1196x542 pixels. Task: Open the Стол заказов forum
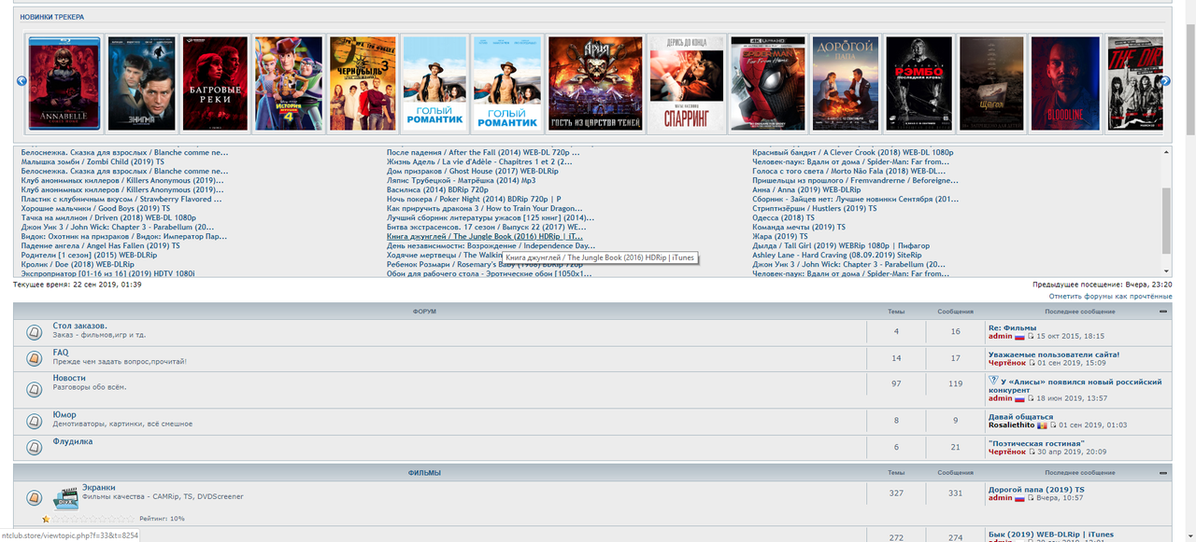[79, 326]
